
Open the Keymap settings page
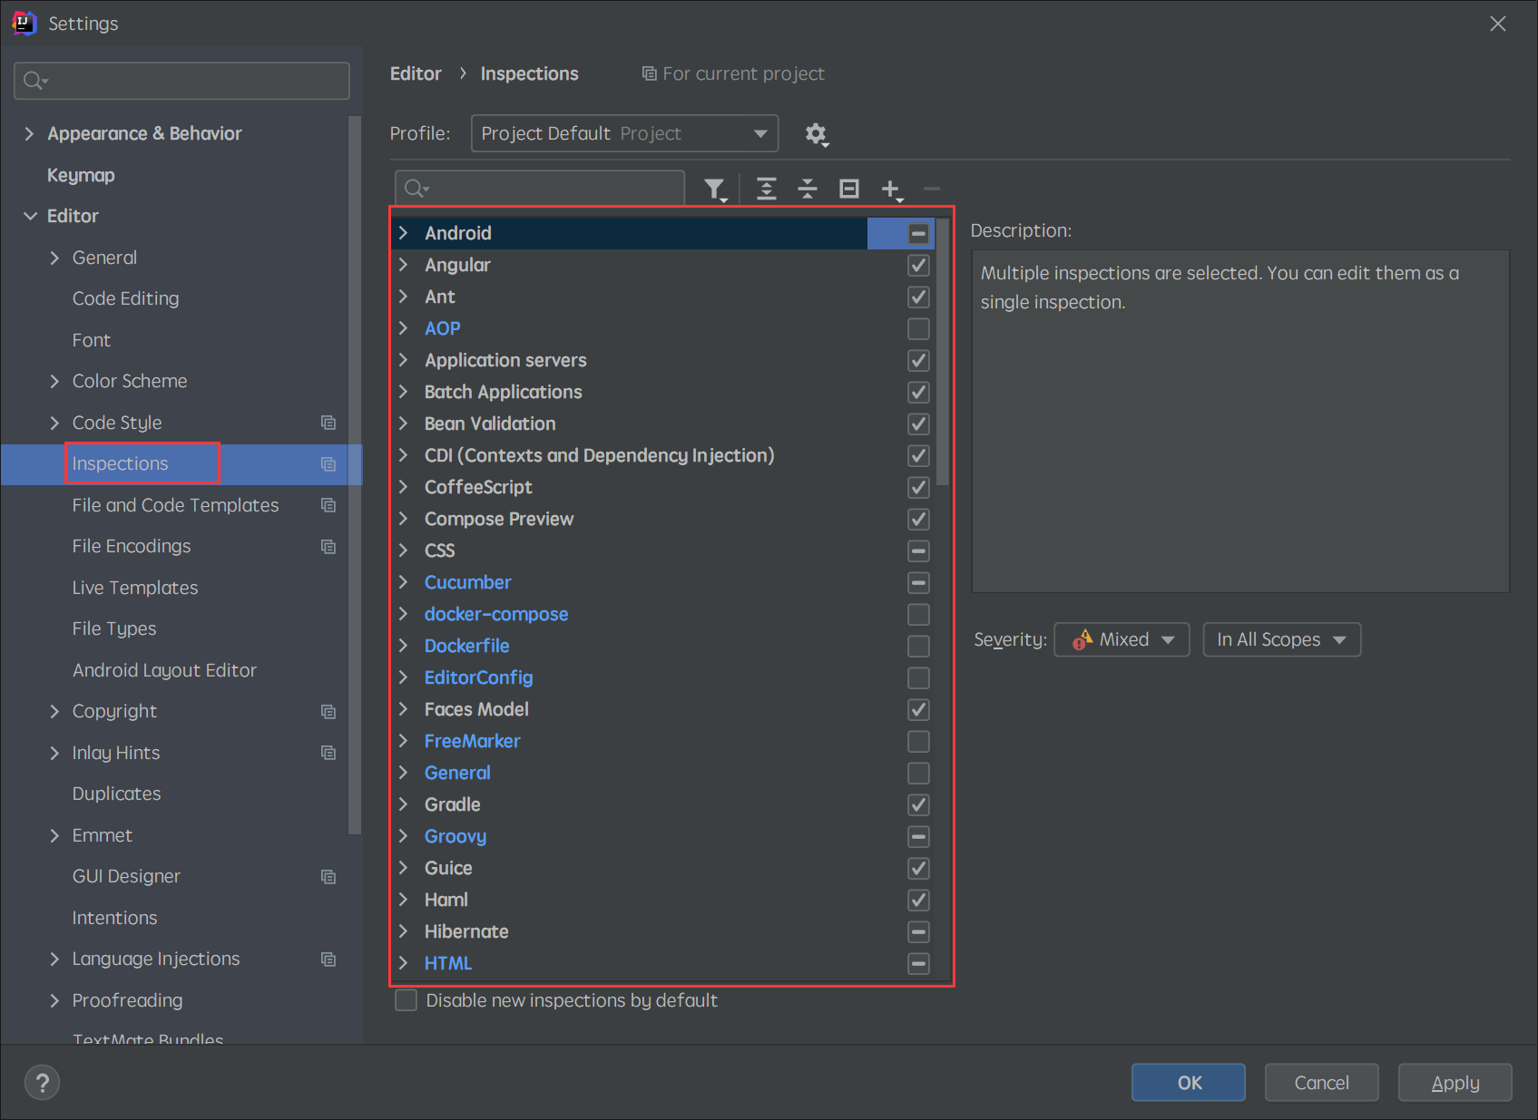pyautogui.click(x=81, y=175)
